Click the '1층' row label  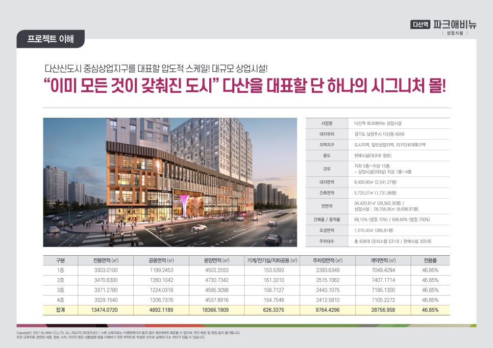(60, 270)
